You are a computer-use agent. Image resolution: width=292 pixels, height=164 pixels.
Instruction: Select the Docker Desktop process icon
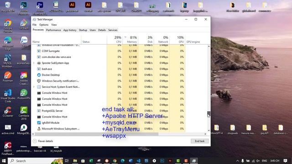(x=39, y=75)
